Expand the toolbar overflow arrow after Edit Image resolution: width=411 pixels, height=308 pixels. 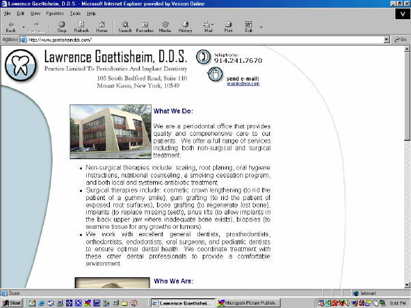261,27
